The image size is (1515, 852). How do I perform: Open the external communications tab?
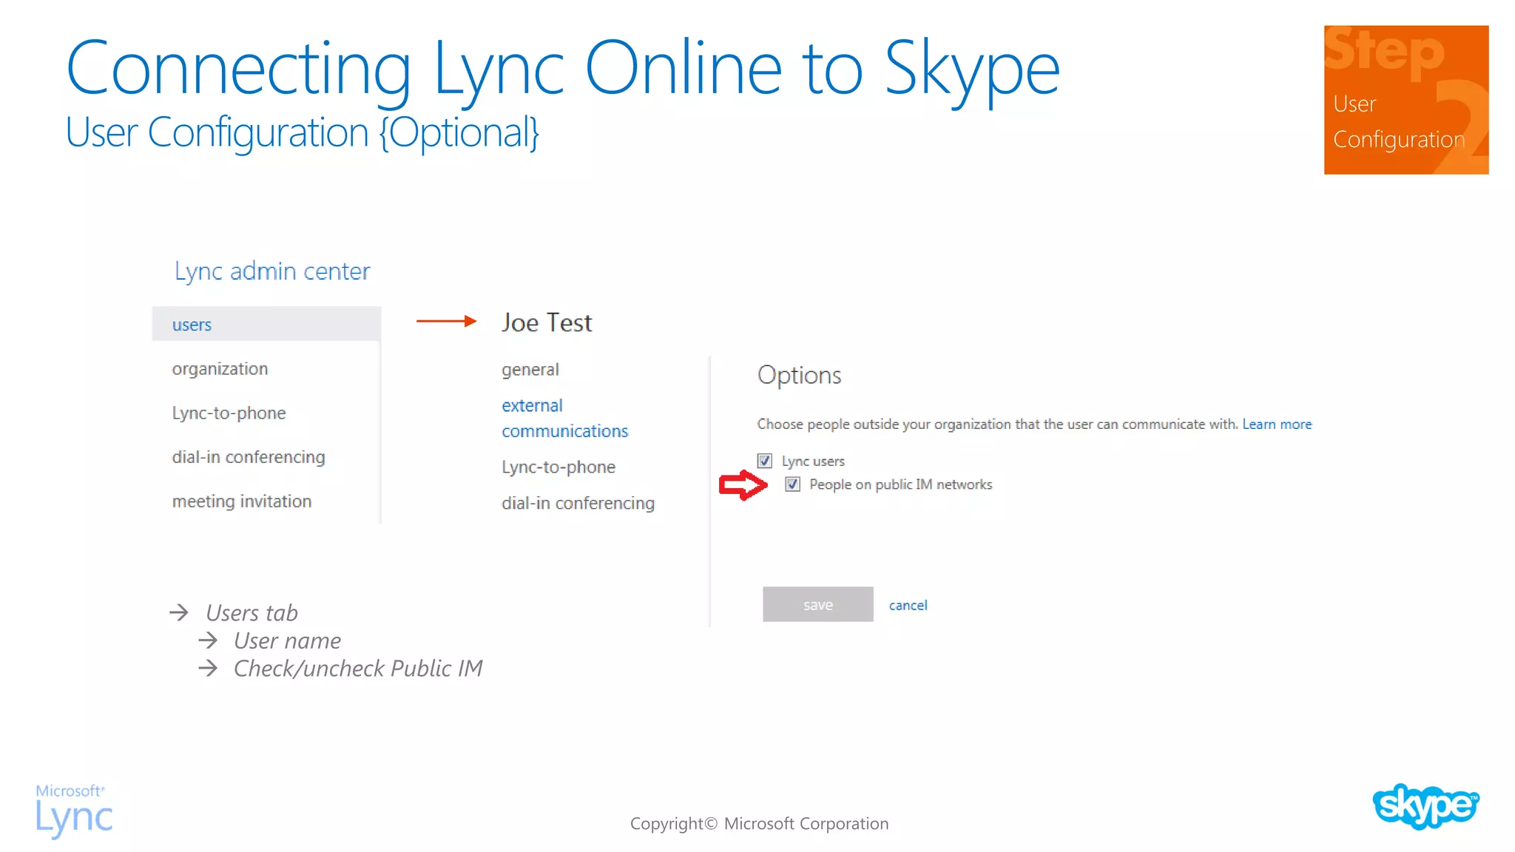click(564, 418)
